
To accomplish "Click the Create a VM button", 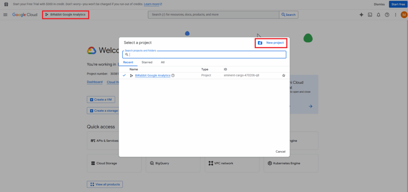I will 101,100.
